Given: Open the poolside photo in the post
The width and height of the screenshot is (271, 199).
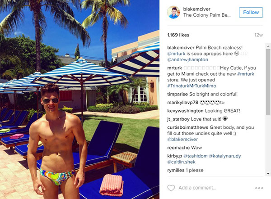Looking at the screenshot, I should pyautogui.click(x=79, y=99).
